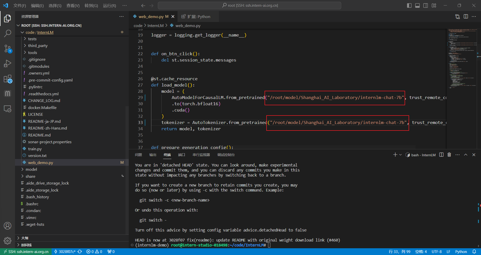481x255 pixels.
Task: Open the View menu
Action: tap(73, 5)
